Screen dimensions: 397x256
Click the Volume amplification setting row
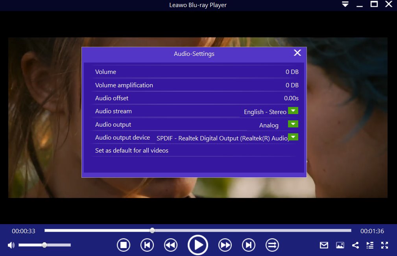194,85
